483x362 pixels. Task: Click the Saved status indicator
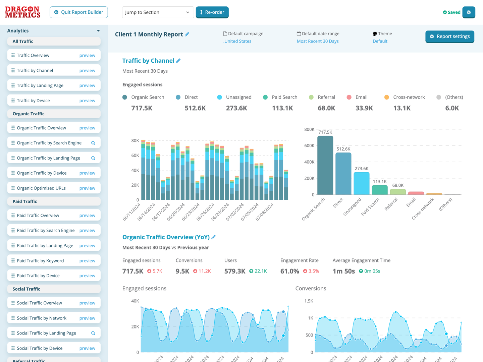click(451, 12)
